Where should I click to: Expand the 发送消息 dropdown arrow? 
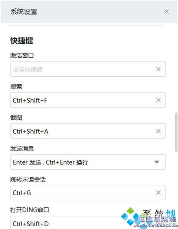click(157, 162)
